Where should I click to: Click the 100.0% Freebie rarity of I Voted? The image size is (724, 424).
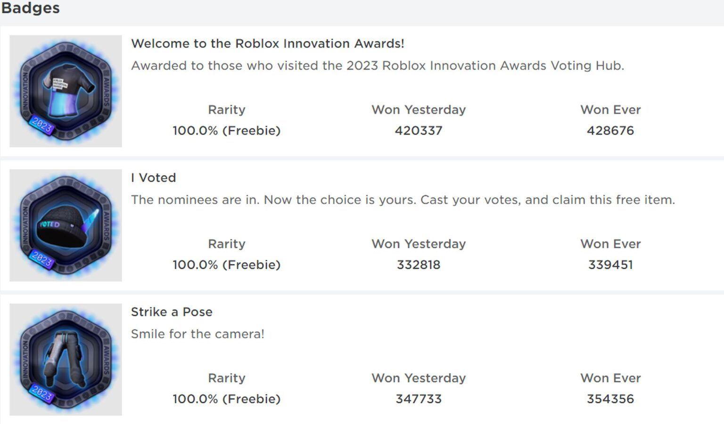(226, 264)
